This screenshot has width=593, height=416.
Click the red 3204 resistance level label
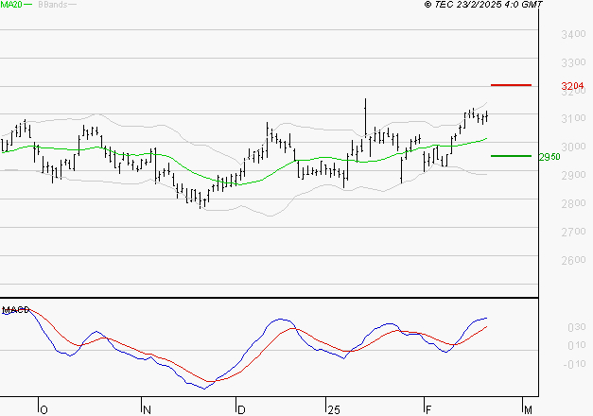coord(572,86)
